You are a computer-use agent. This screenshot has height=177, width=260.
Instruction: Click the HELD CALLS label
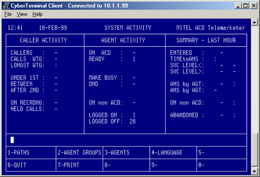26,109
